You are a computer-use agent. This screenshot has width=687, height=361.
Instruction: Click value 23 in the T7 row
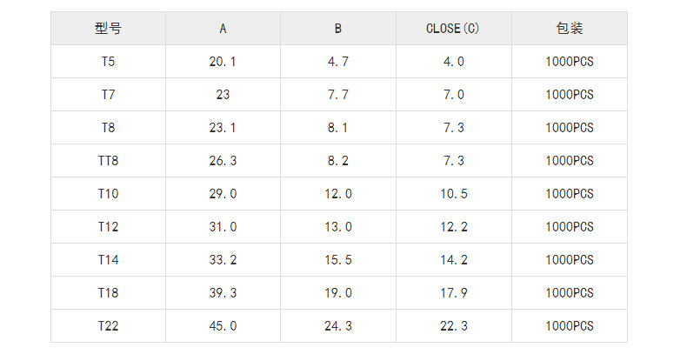pyautogui.click(x=223, y=95)
